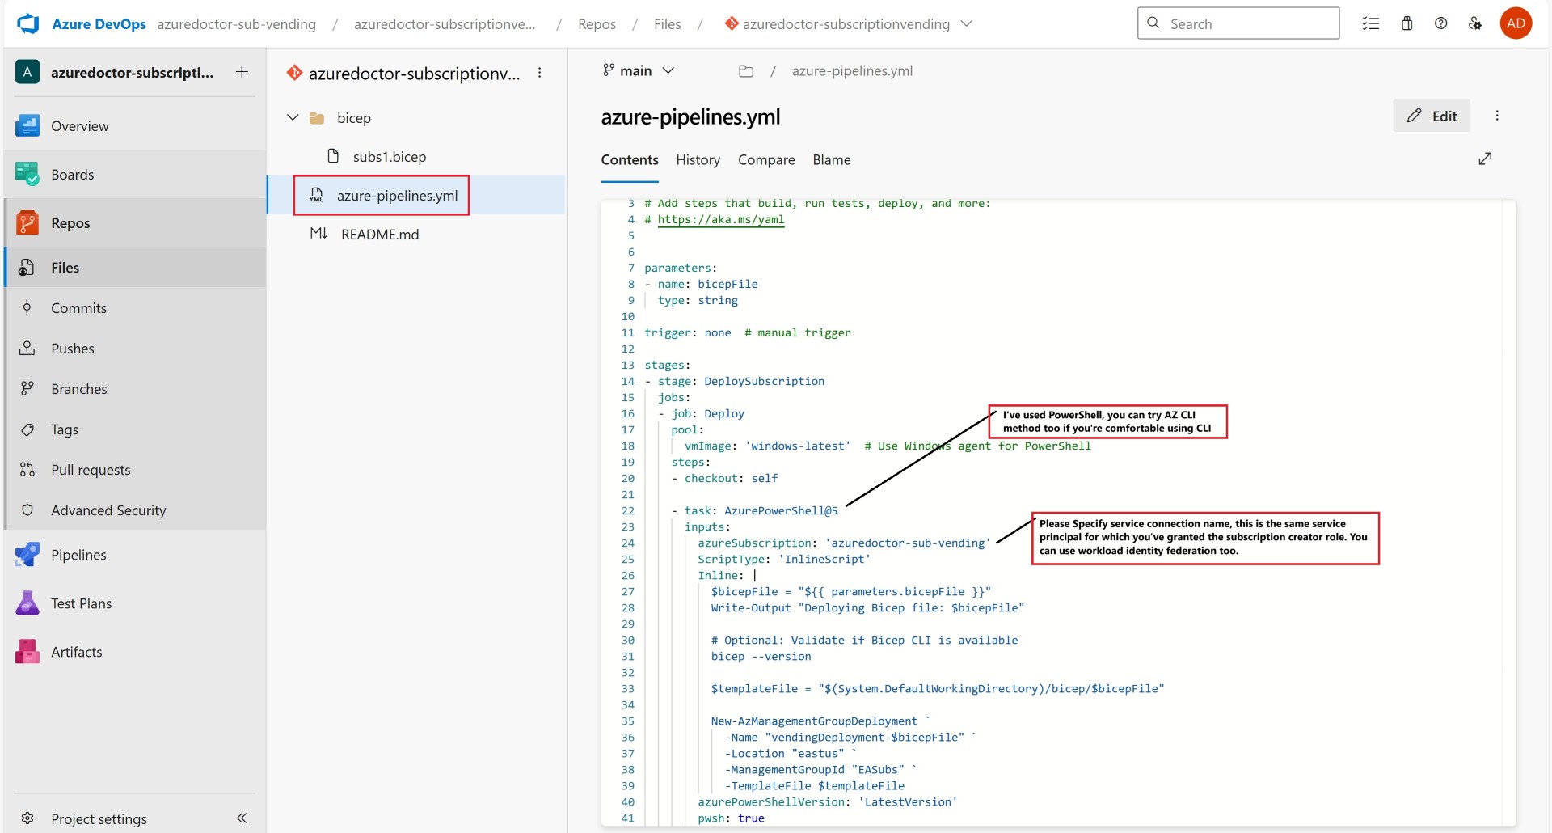Click azuredoctor-subscriptionve... project breadcrumb
The image size is (1552, 833).
[445, 24]
